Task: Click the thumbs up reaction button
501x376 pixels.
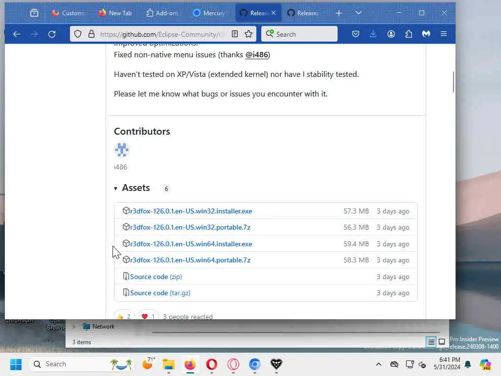Action: (x=124, y=315)
